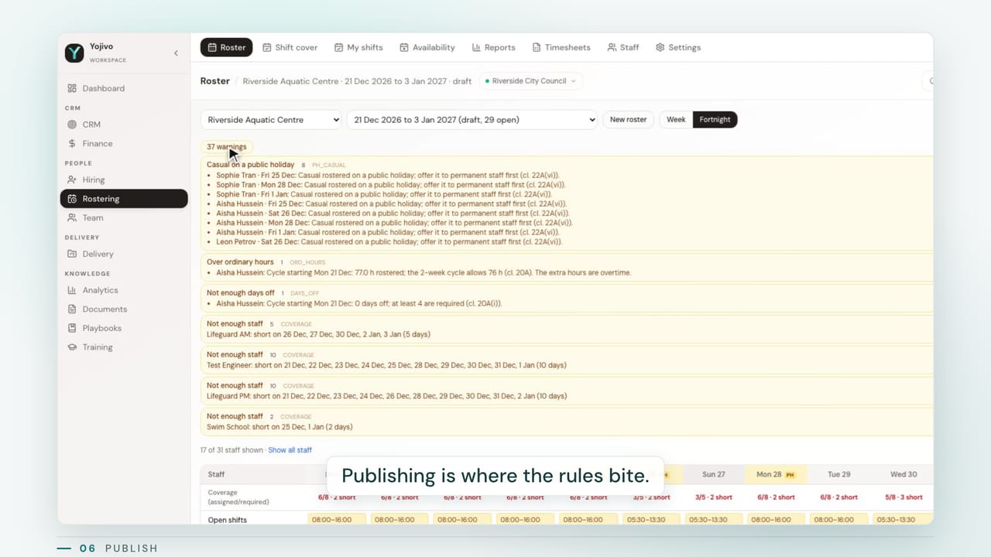Click the Roster breadcrumb title

[x=214, y=80]
